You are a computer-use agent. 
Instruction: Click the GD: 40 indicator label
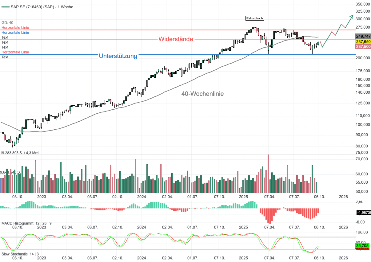pos(7,23)
